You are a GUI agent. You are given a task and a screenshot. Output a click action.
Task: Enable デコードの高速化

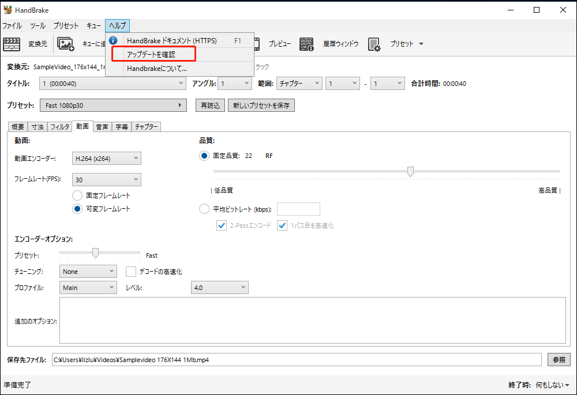[130, 271]
